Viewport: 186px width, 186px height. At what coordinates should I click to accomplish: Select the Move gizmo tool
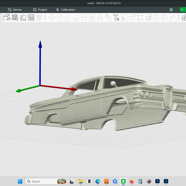[52, 18]
